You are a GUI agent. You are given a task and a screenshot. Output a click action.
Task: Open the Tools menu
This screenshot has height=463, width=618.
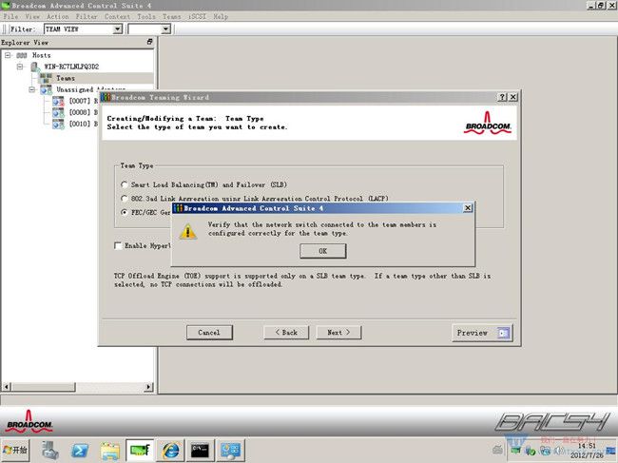pos(146,16)
